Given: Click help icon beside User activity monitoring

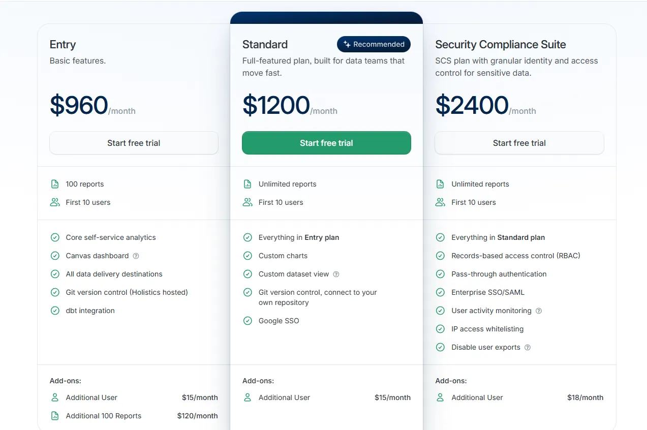Looking at the screenshot, I should pos(539,311).
